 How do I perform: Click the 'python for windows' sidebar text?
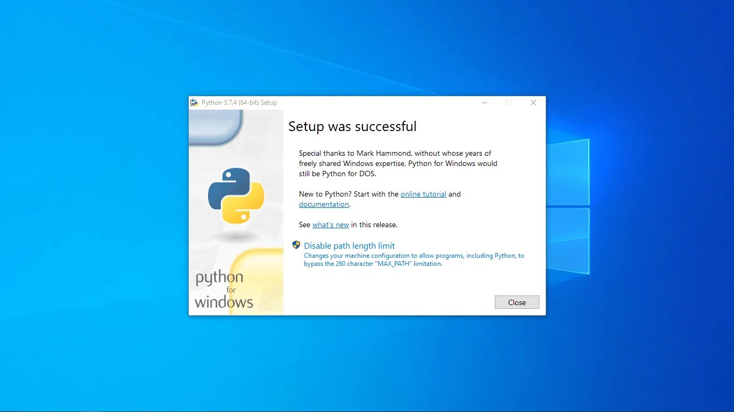pyautogui.click(x=224, y=290)
